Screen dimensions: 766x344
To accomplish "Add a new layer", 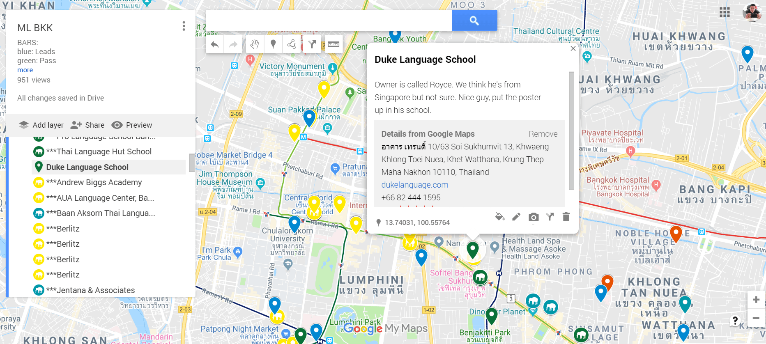I will coord(41,125).
